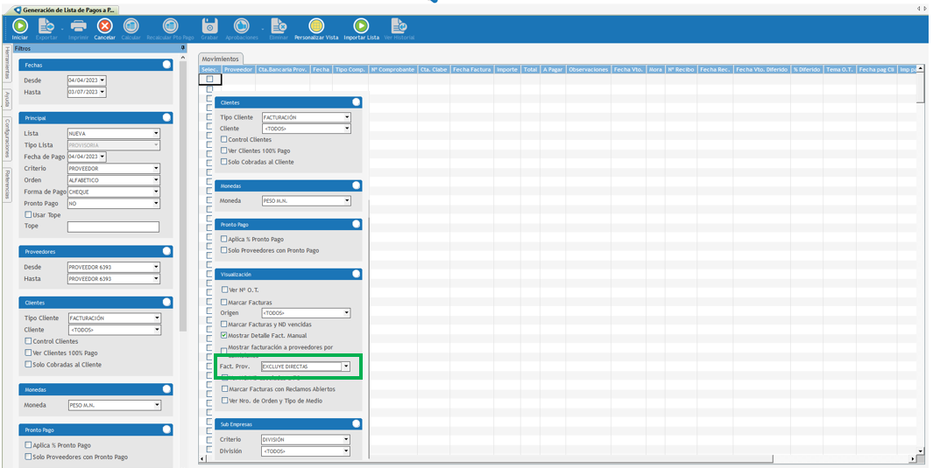933x468 pixels.
Task: Click the Importe column header
Action: (507, 69)
